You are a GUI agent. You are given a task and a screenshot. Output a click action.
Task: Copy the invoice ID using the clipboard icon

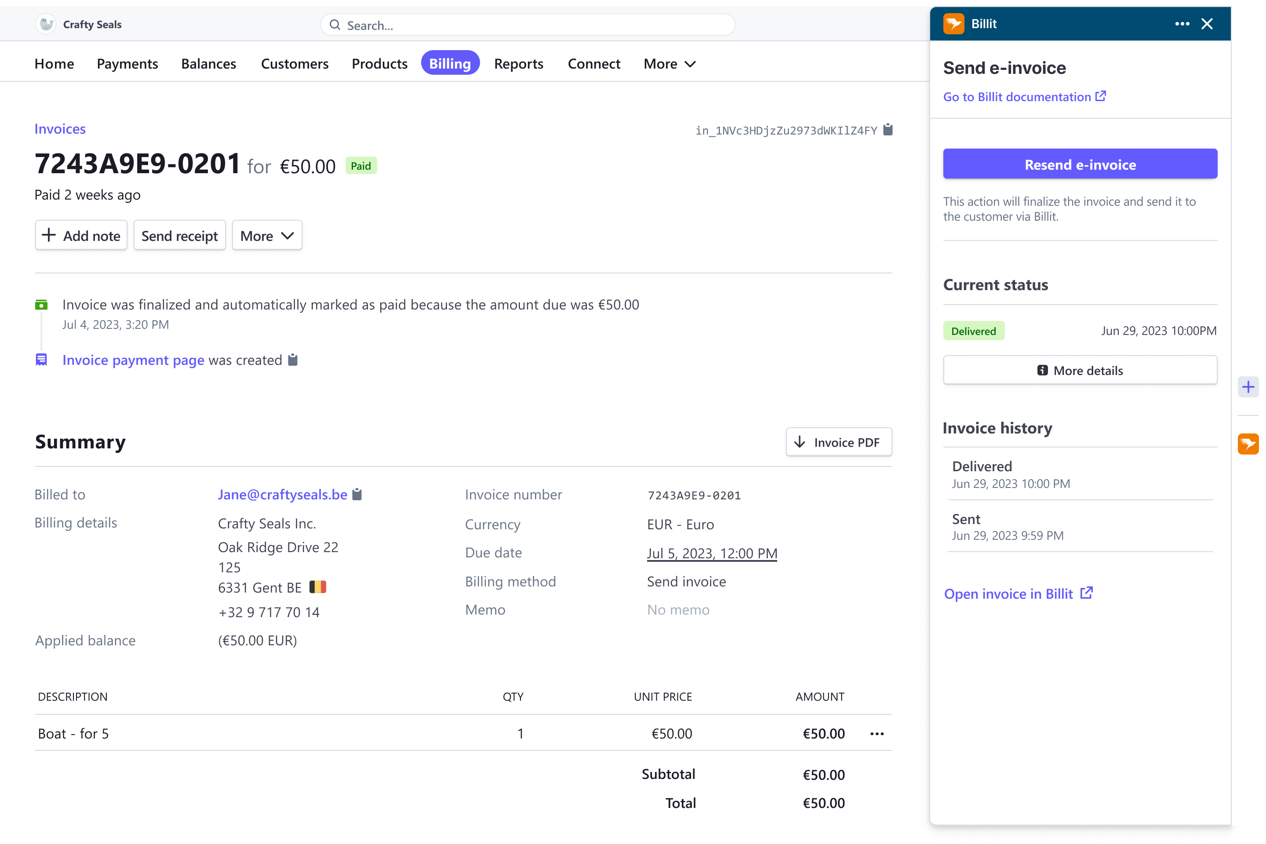coord(888,129)
